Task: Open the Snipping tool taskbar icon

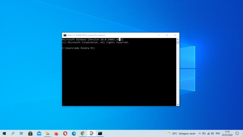Action: (91, 133)
